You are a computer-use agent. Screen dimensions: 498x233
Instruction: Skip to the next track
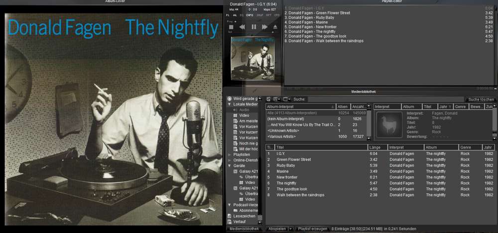(264, 27)
